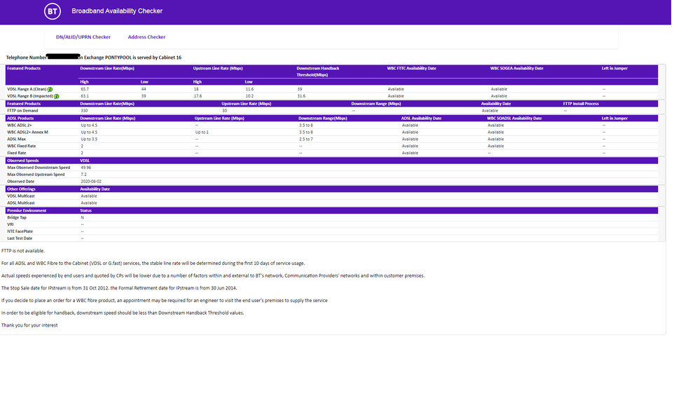This screenshot has height=394, width=700.
Task: Click the 'FTTP is not available.' note
Action: pos(22,251)
